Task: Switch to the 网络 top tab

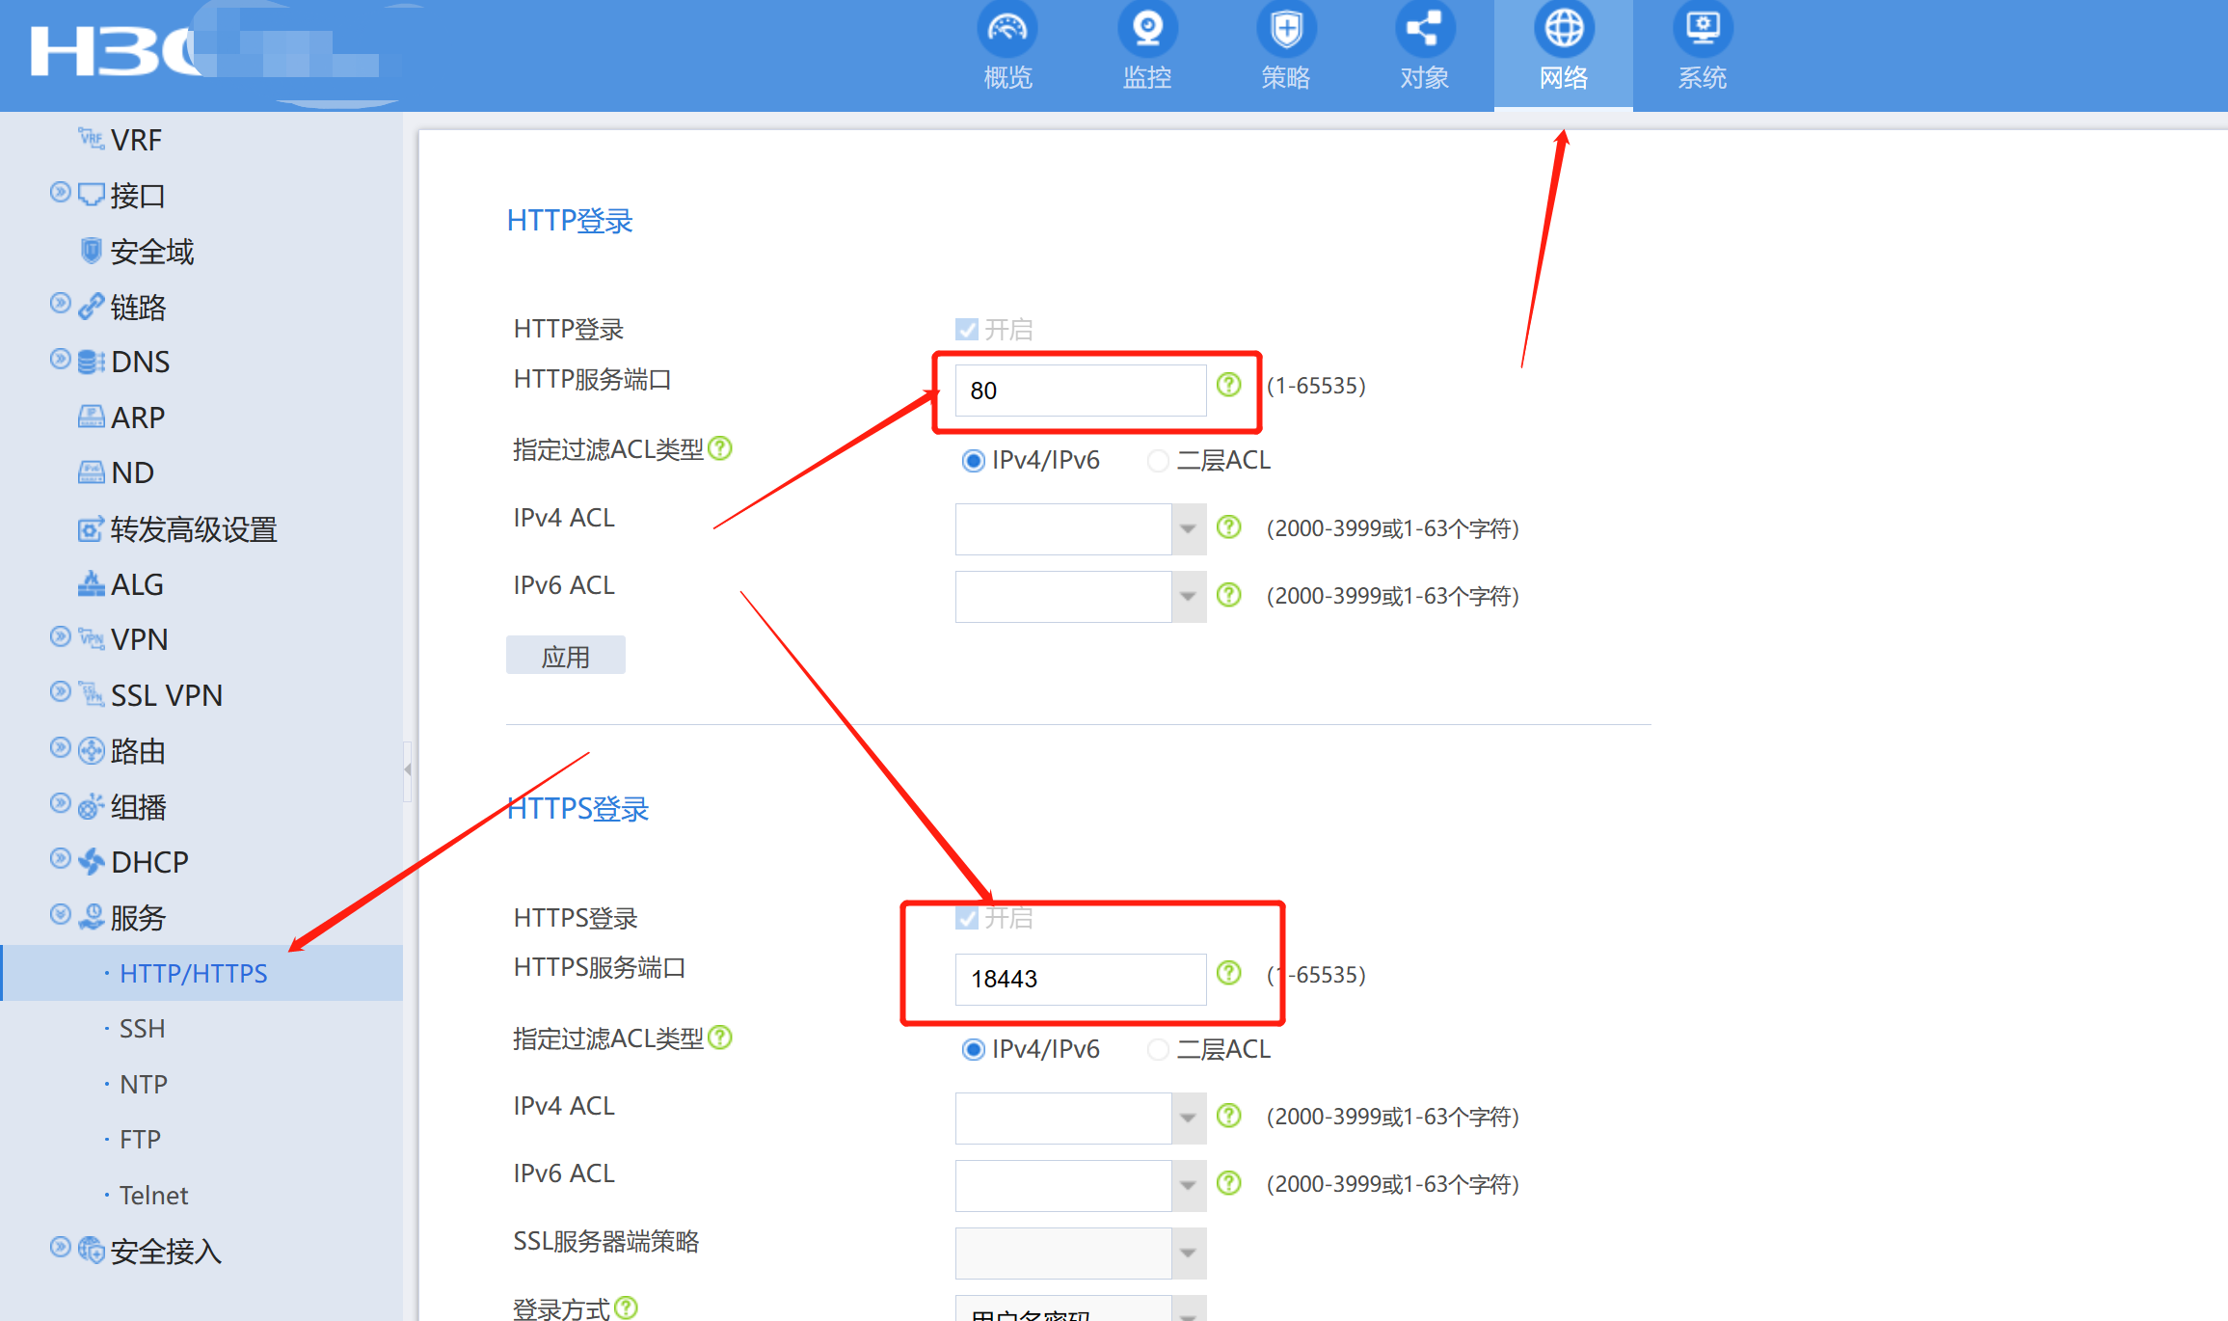Action: pyautogui.click(x=1563, y=50)
